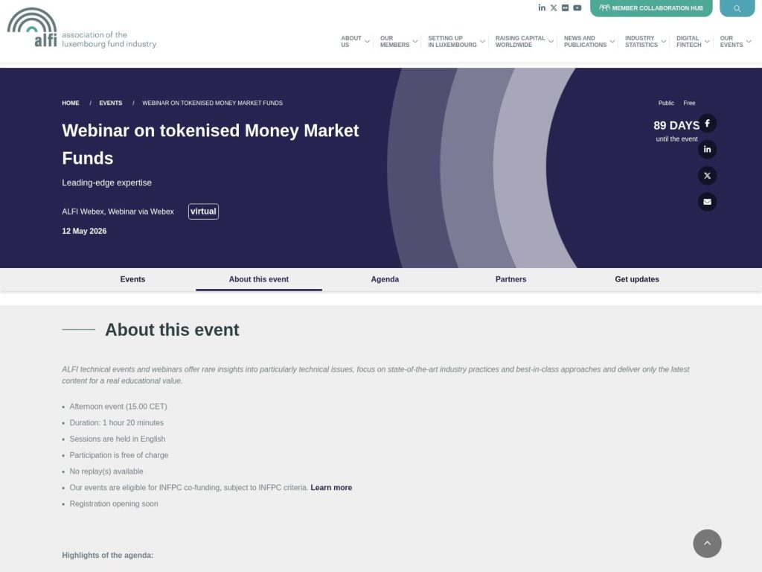Open the search icon in the header
Screen dimensions: 762x572
point(737,7)
